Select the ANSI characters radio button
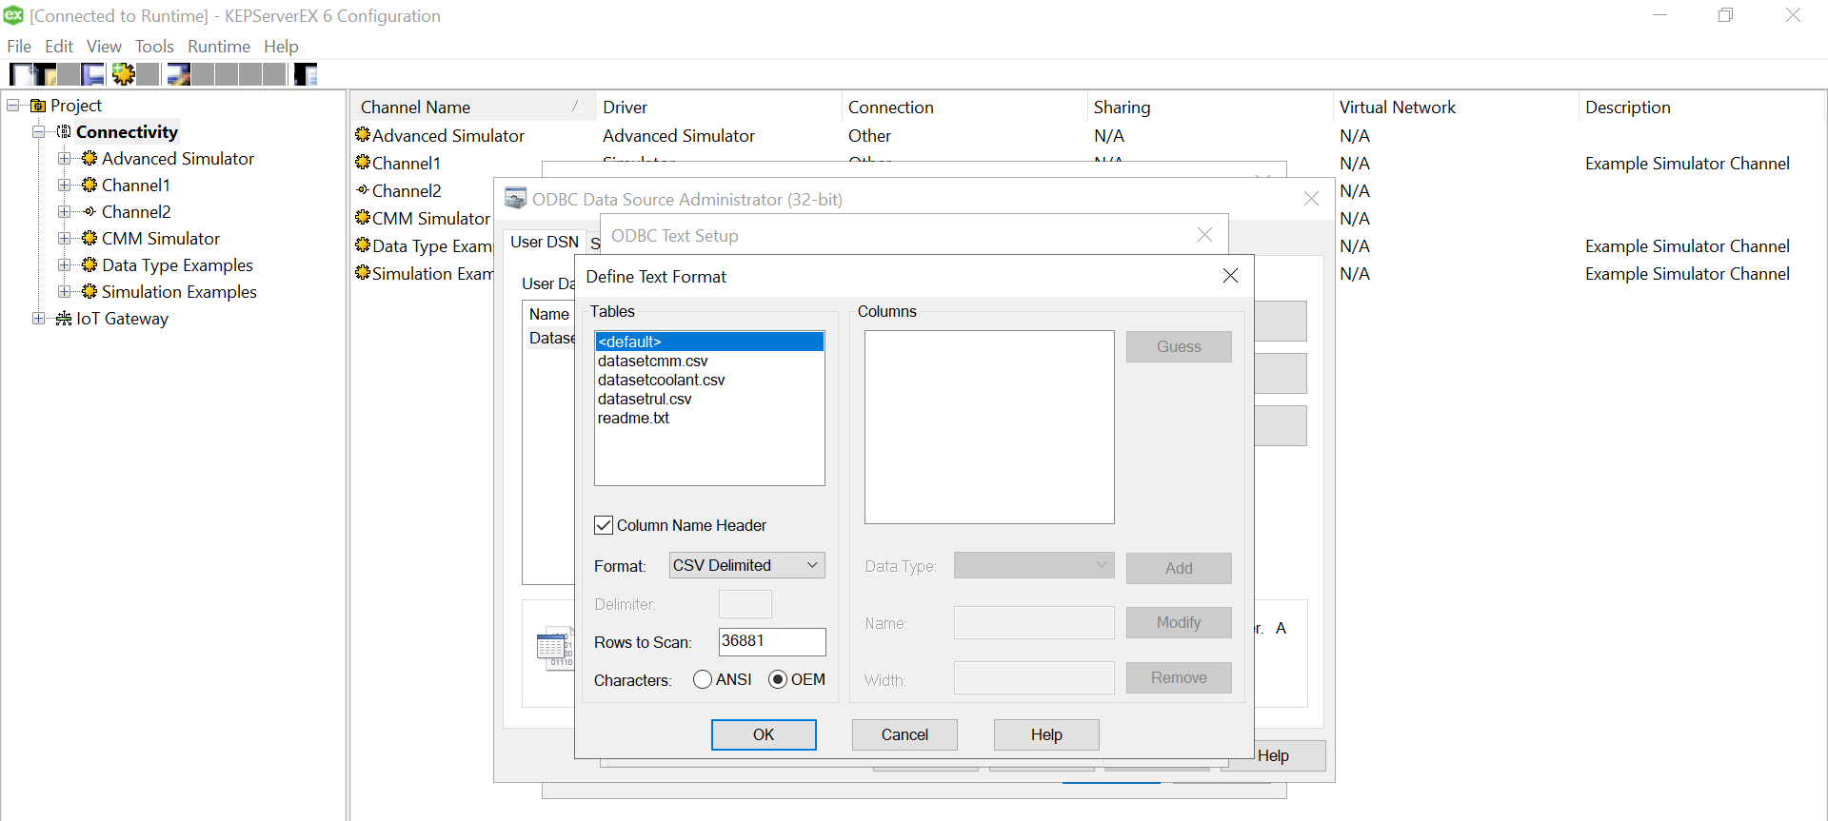 tap(703, 679)
